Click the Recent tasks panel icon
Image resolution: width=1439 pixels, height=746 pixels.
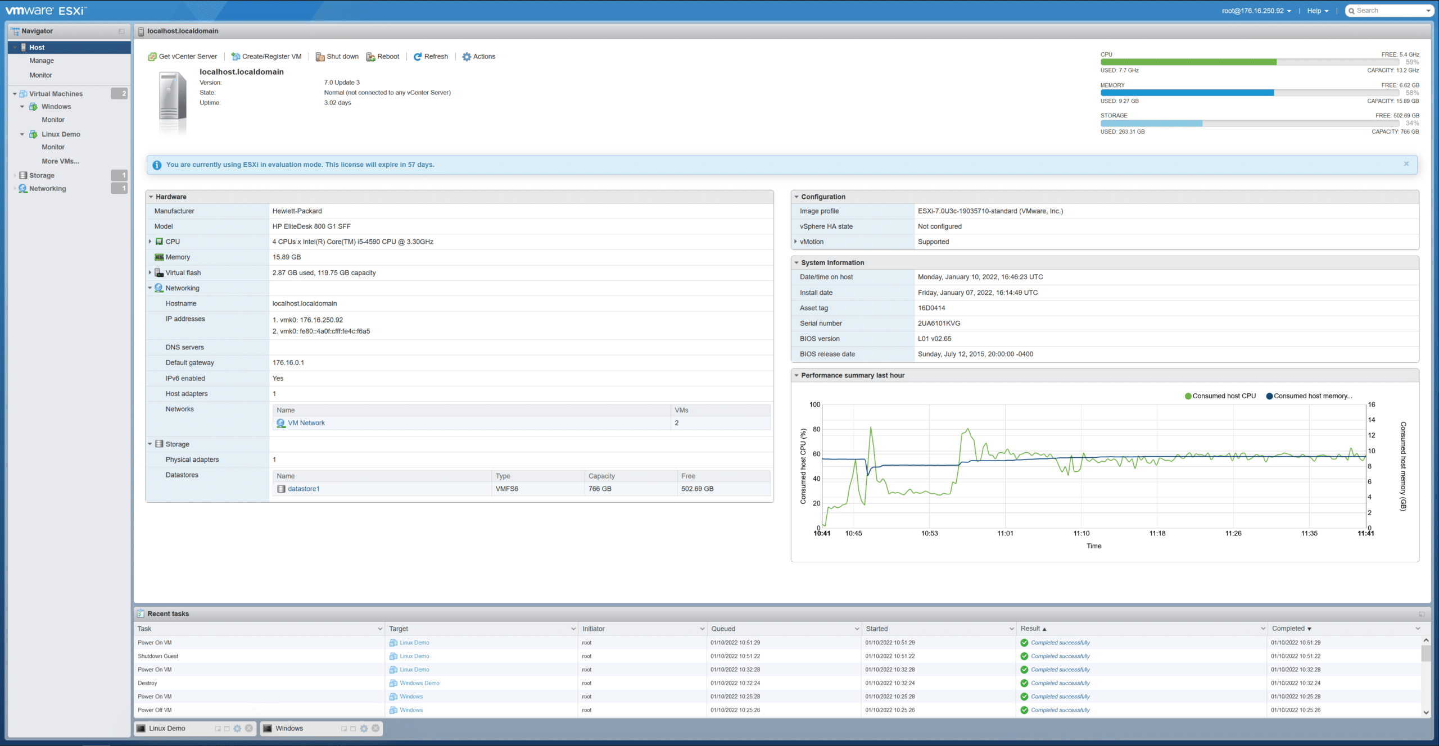coord(141,614)
